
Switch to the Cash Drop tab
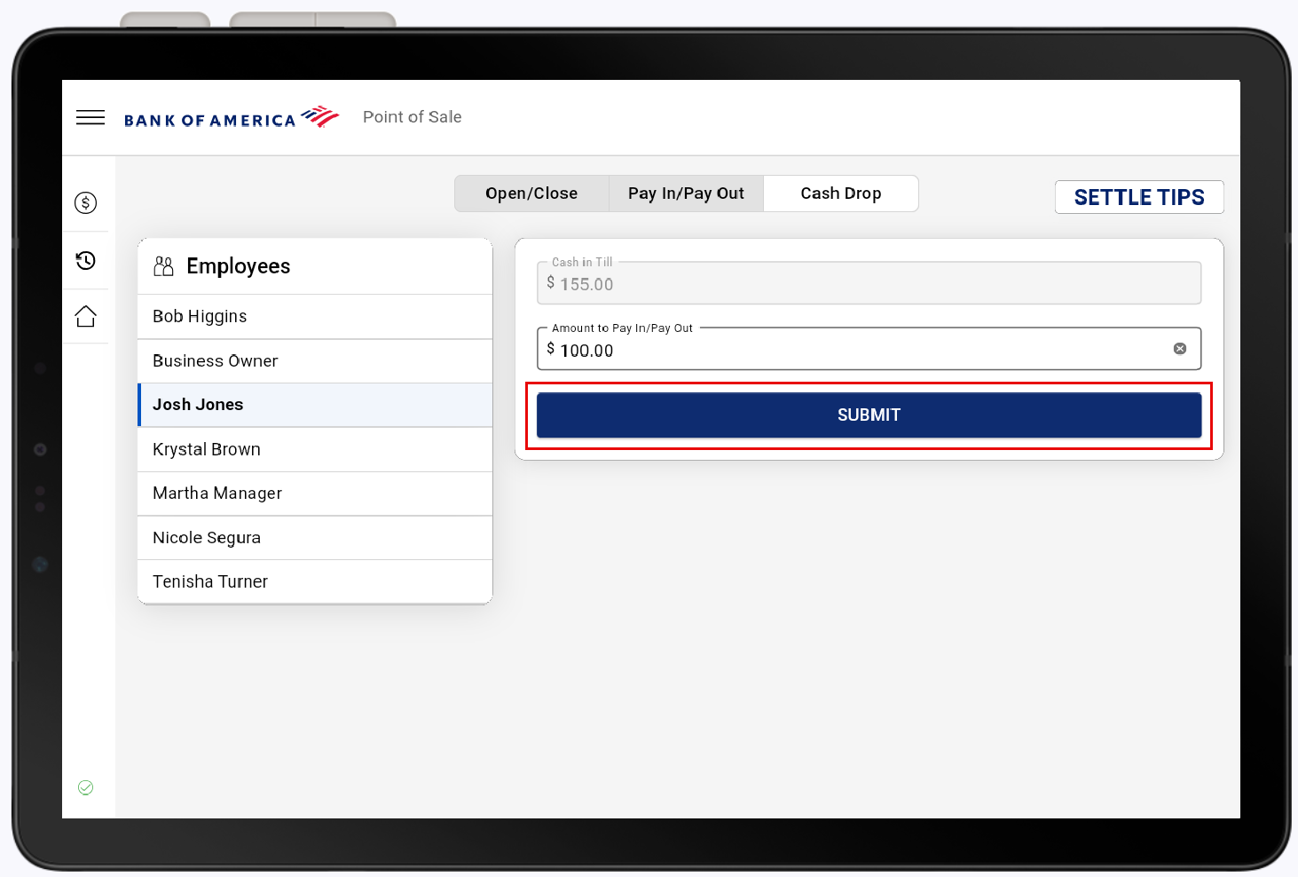[x=840, y=194]
